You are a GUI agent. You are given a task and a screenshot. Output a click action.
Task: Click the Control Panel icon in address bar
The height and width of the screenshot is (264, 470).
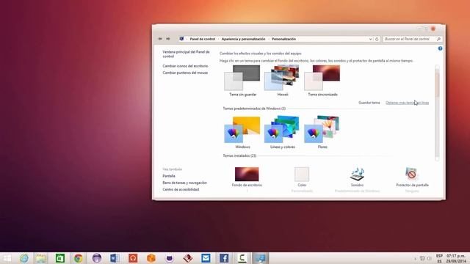(181, 39)
